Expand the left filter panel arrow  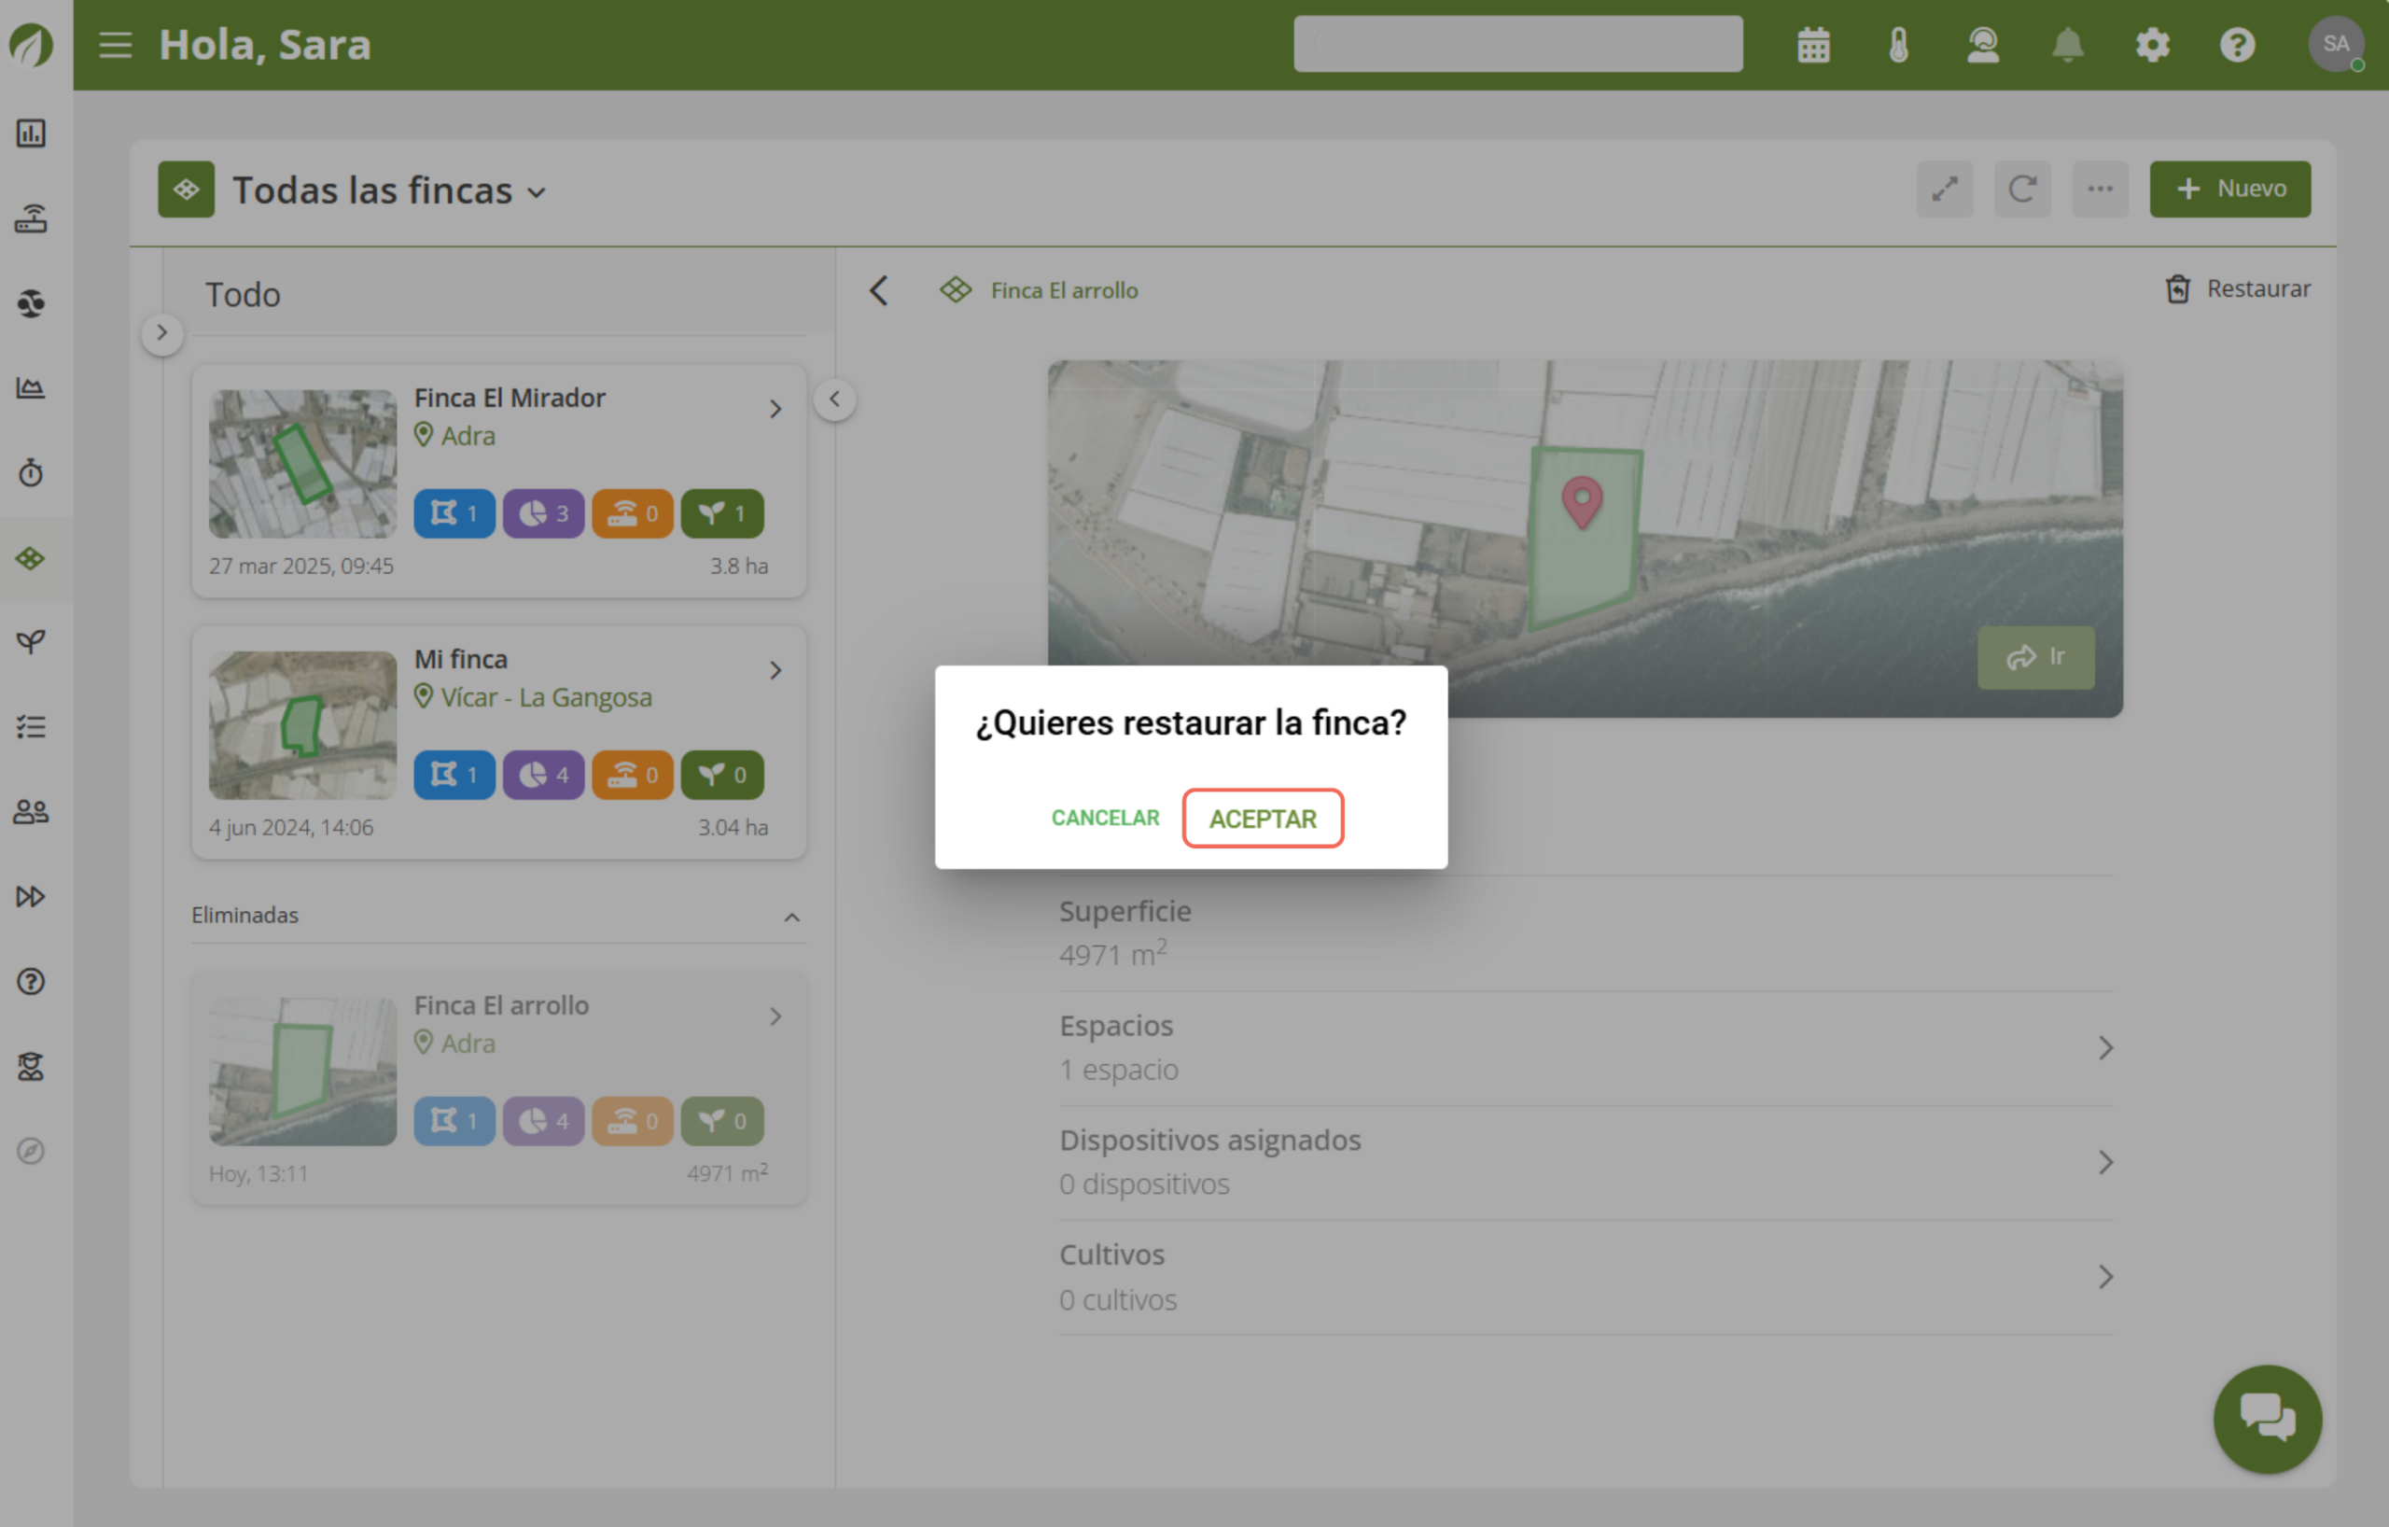(161, 333)
